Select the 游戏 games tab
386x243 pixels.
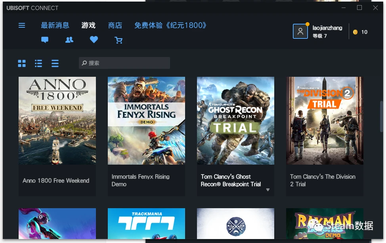tap(88, 25)
